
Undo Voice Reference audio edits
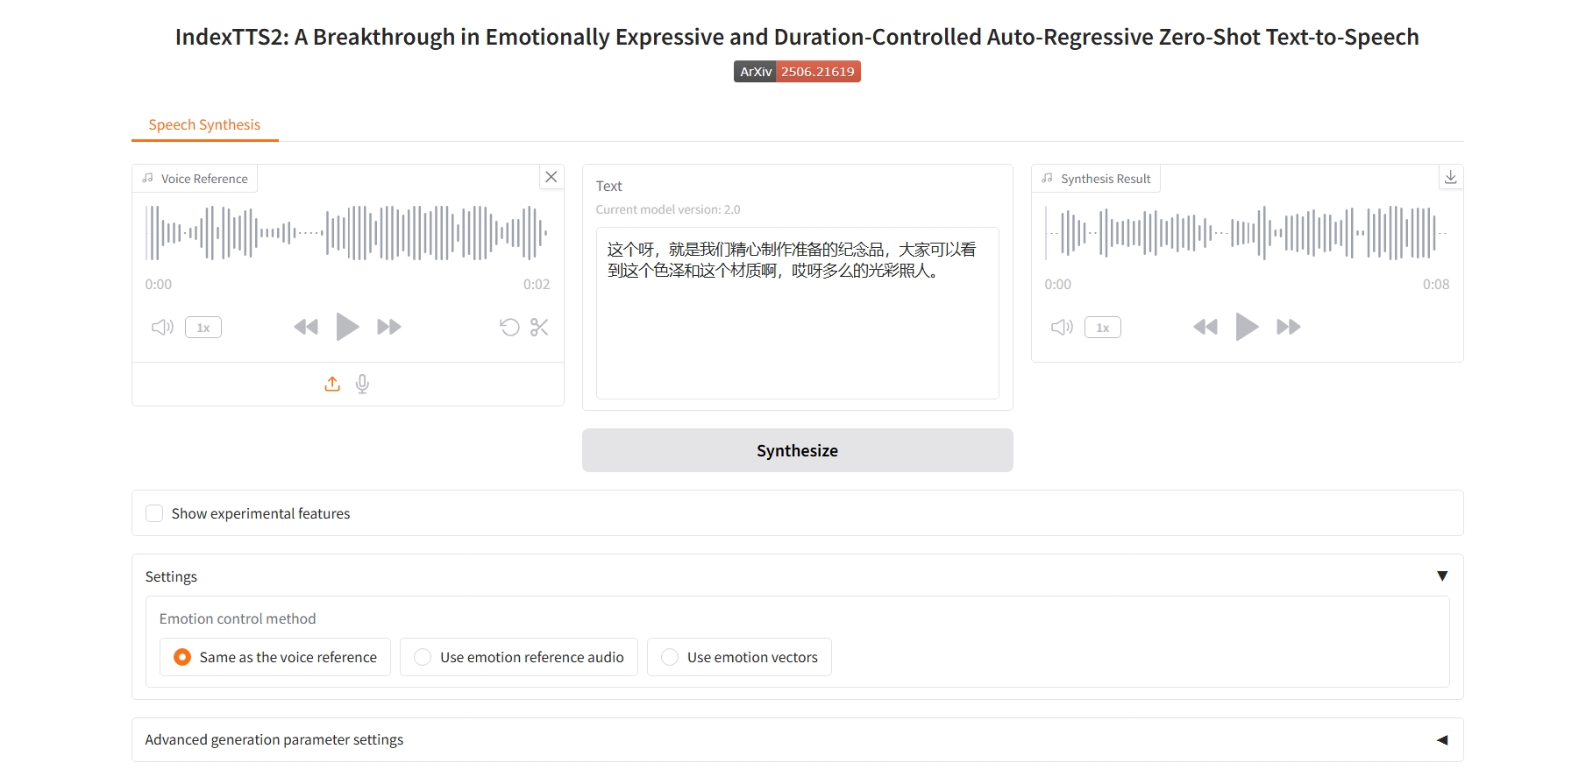(509, 328)
